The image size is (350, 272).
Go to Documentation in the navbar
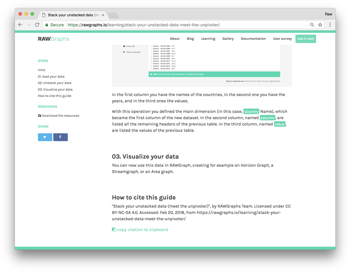253,39
